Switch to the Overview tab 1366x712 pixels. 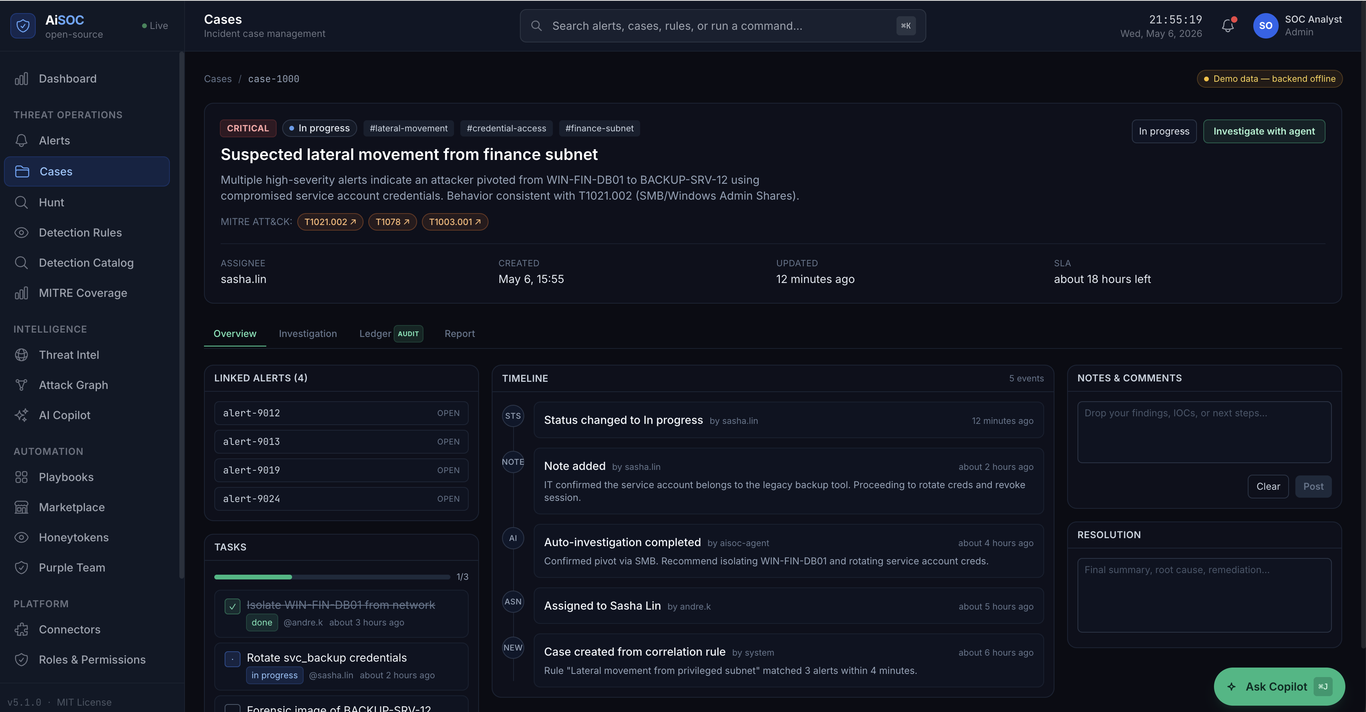(x=235, y=333)
